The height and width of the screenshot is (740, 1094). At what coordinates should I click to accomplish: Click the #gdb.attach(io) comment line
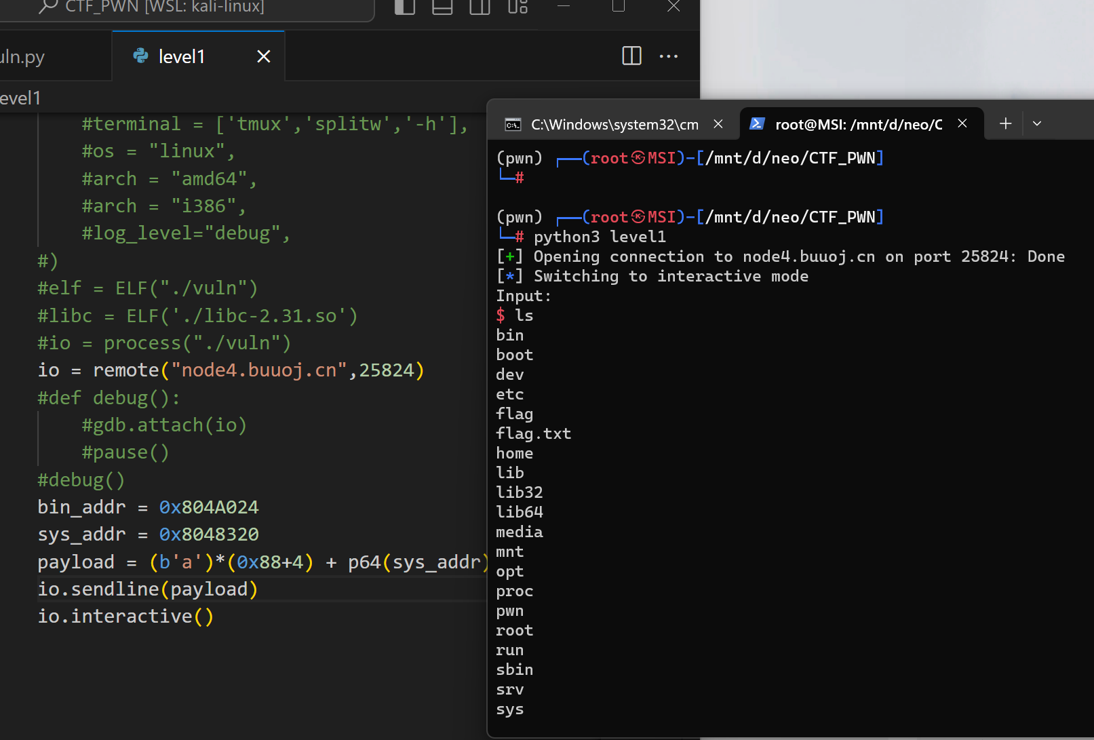coord(164,425)
